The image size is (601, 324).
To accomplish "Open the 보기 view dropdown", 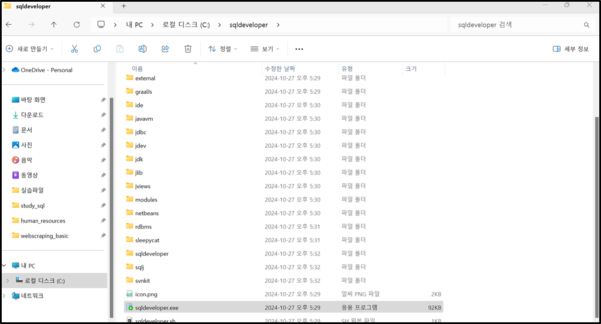I will click(x=265, y=49).
